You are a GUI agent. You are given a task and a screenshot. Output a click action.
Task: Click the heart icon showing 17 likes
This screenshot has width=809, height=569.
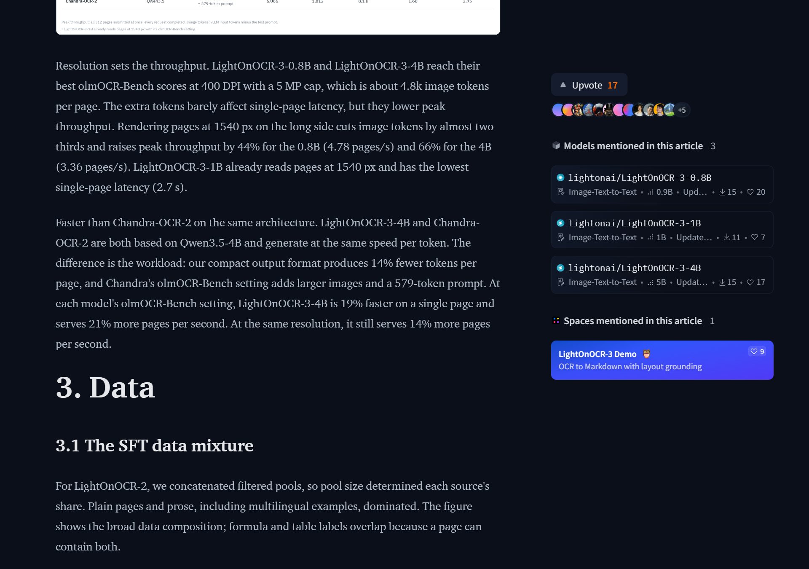tap(750, 282)
